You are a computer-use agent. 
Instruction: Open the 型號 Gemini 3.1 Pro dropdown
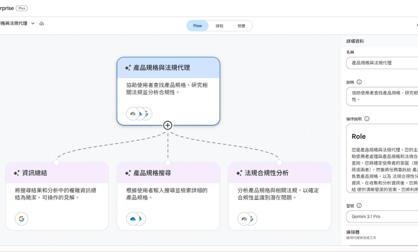tap(382, 217)
